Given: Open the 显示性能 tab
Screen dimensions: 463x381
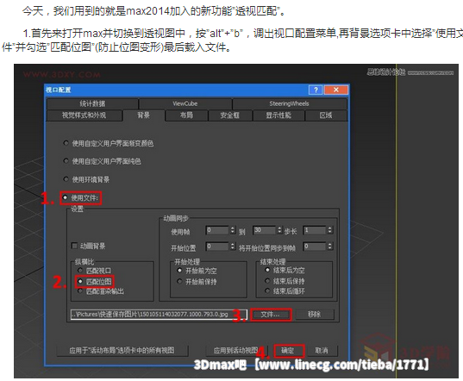Looking at the screenshot, I should [278, 116].
